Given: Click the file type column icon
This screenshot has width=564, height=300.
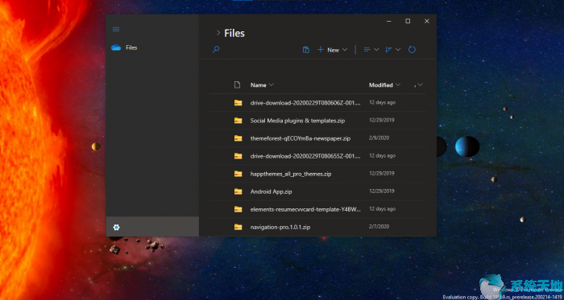Looking at the screenshot, I should tap(237, 84).
